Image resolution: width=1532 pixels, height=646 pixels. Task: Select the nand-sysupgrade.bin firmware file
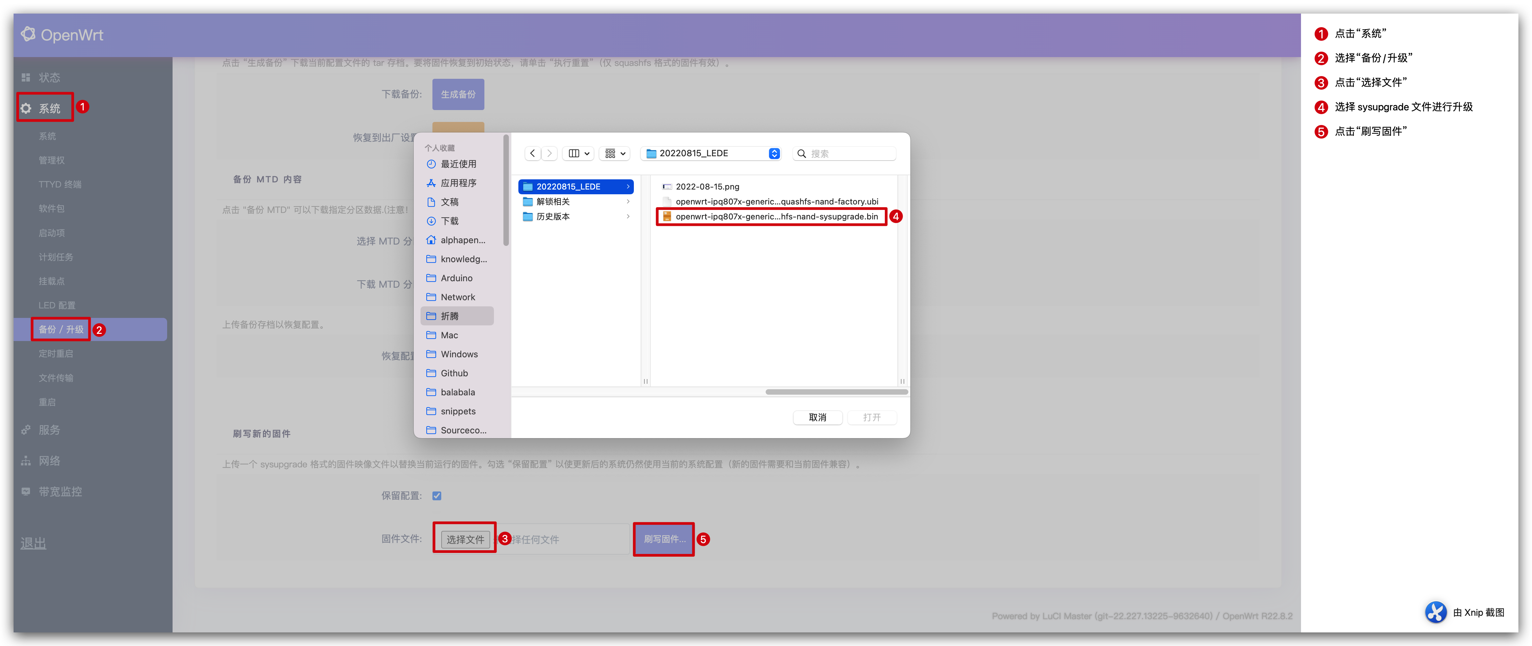[x=770, y=217]
